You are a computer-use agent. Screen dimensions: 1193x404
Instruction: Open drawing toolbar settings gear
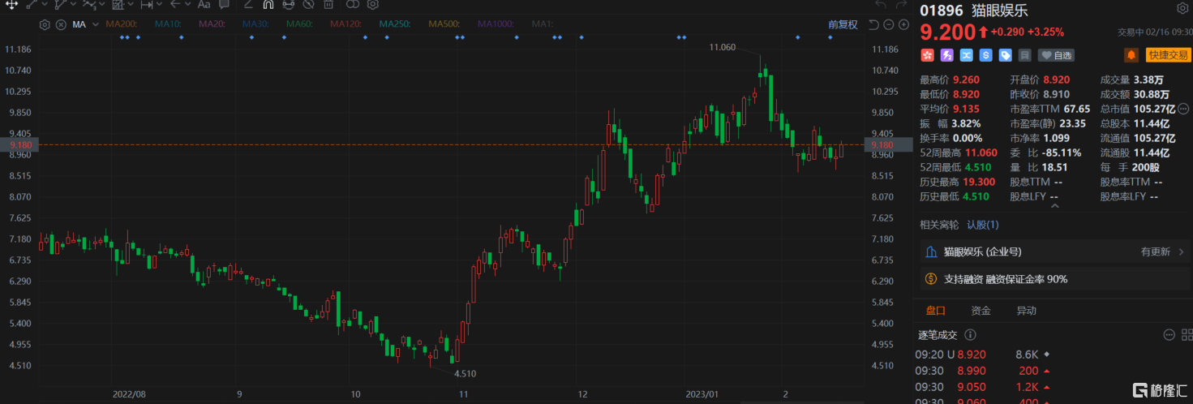tap(372, 4)
